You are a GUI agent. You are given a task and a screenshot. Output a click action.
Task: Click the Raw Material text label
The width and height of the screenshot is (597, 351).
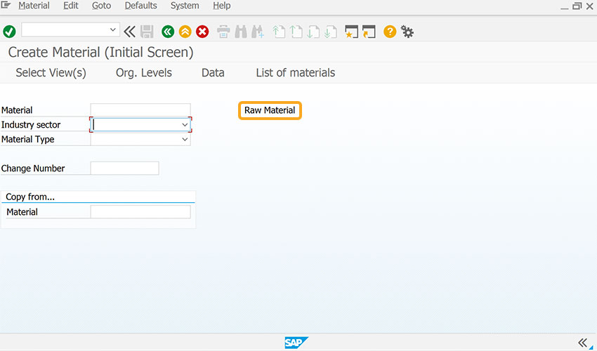270,110
